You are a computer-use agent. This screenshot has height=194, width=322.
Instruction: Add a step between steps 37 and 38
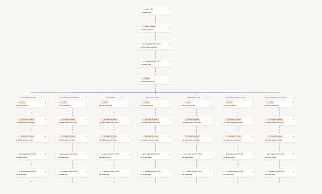pyautogui.click(x=279, y=129)
